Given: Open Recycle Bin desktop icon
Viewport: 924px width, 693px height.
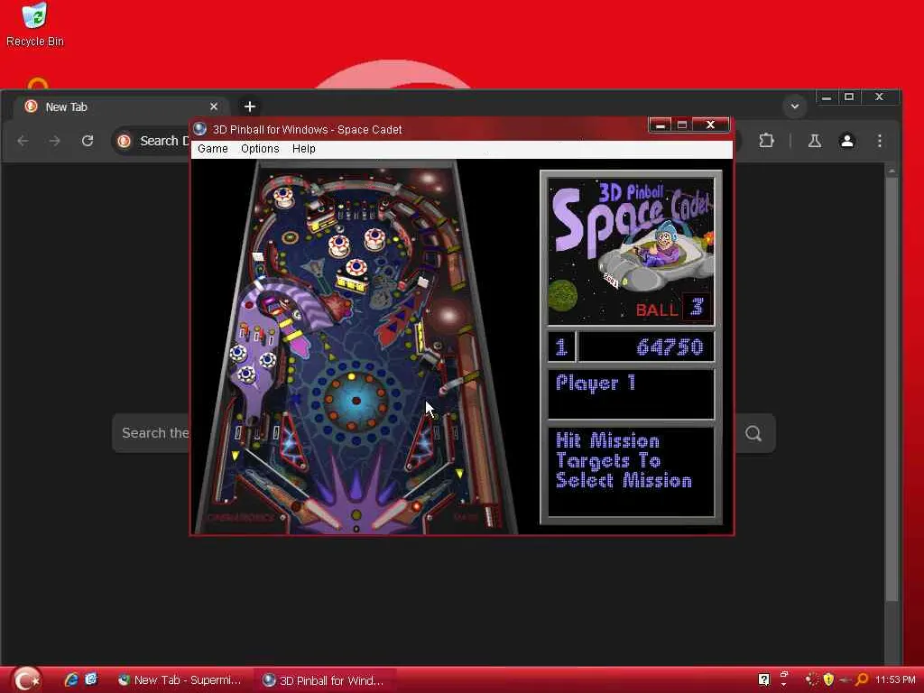Looking at the screenshot, I should [x=35, y=24].
